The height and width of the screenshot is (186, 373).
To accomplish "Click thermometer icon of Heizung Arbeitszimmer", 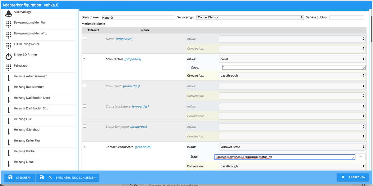I will tap(9, 78).
